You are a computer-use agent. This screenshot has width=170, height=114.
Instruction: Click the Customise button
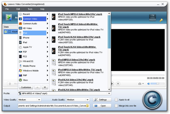[x=26, y=87]
